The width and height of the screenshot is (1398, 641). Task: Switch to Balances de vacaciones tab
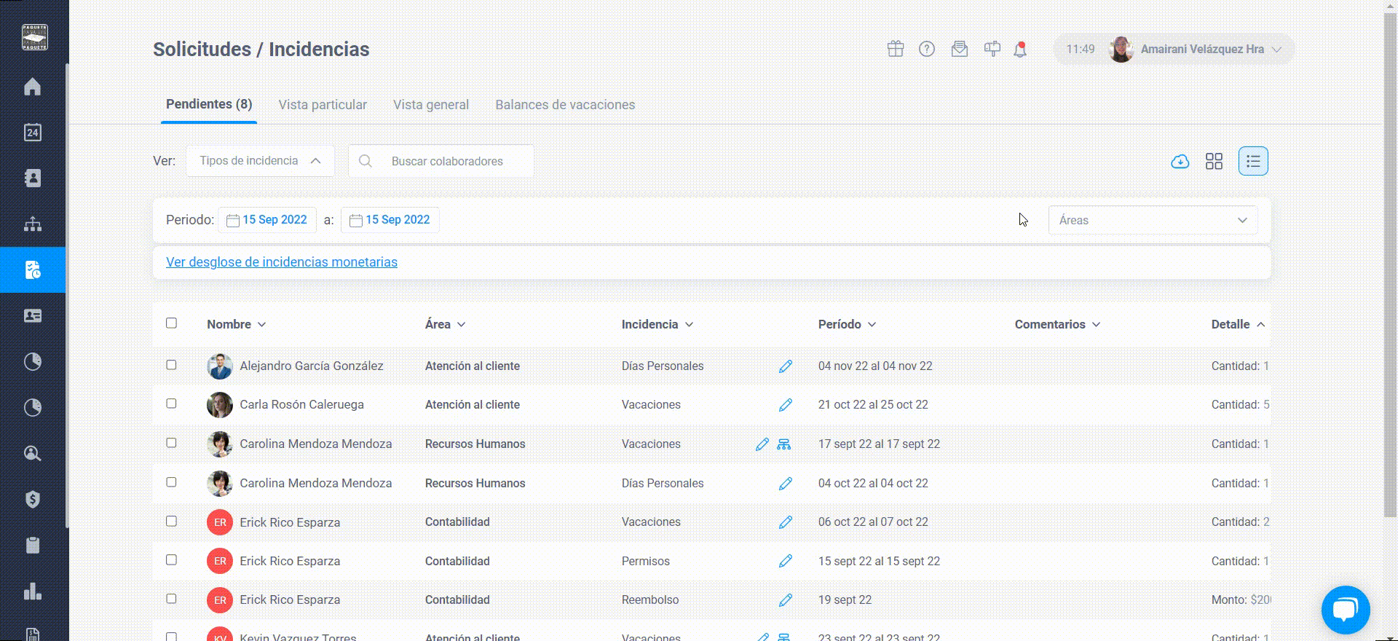pyautogui.click(x=565, y=105)
